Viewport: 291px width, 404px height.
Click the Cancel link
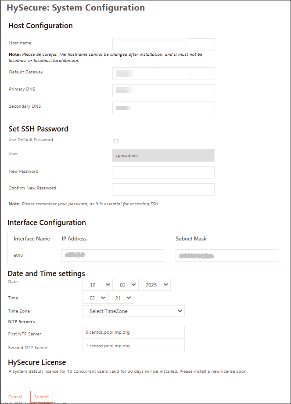coord(15,397)
